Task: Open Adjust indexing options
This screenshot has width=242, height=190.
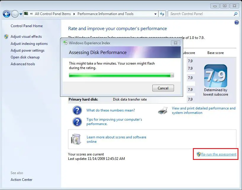Action: click(29, 44)
